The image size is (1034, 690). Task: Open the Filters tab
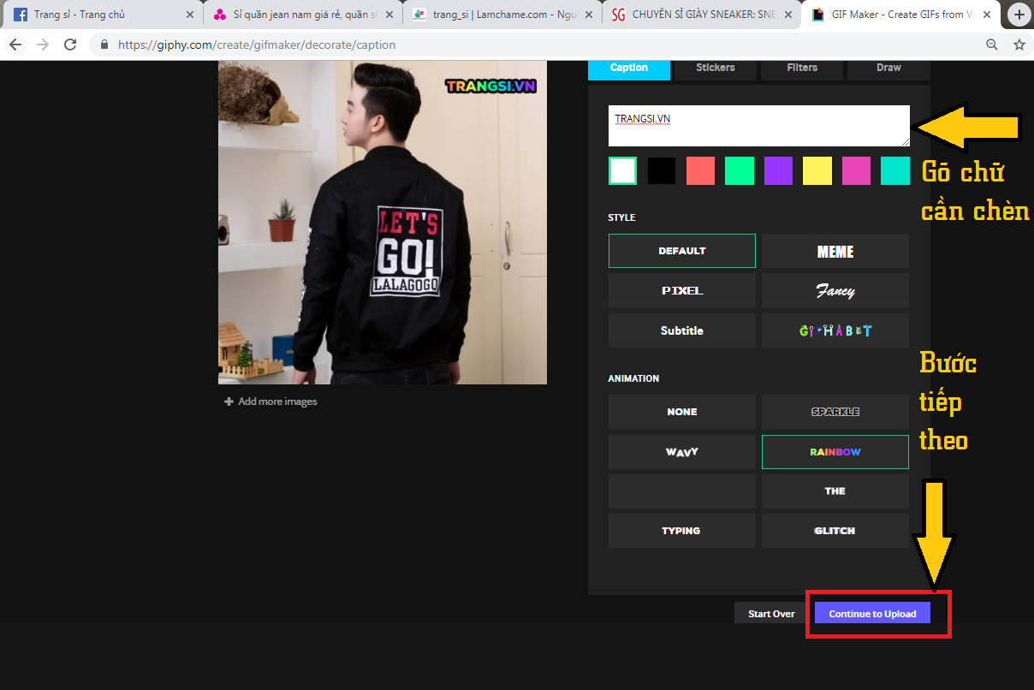tap(802, 68)
